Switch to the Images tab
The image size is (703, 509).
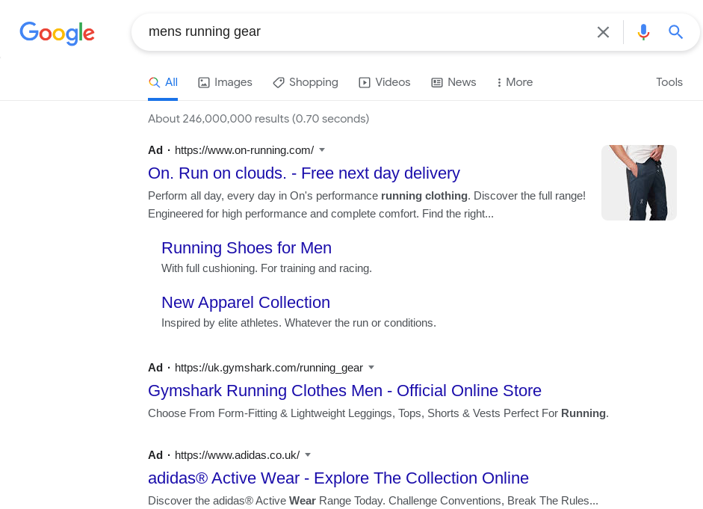[225, 82]
